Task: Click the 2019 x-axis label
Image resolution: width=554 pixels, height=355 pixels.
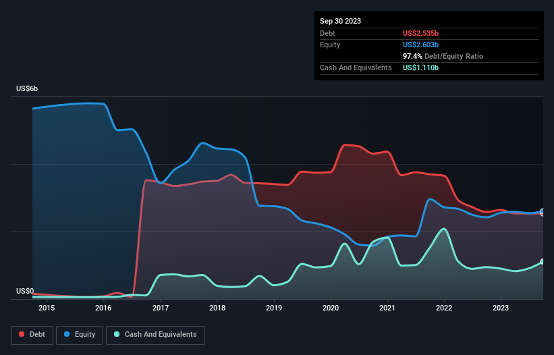Action: (274, 308)
